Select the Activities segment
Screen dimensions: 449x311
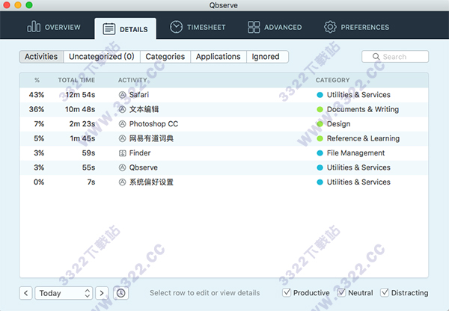pos(41,57)
